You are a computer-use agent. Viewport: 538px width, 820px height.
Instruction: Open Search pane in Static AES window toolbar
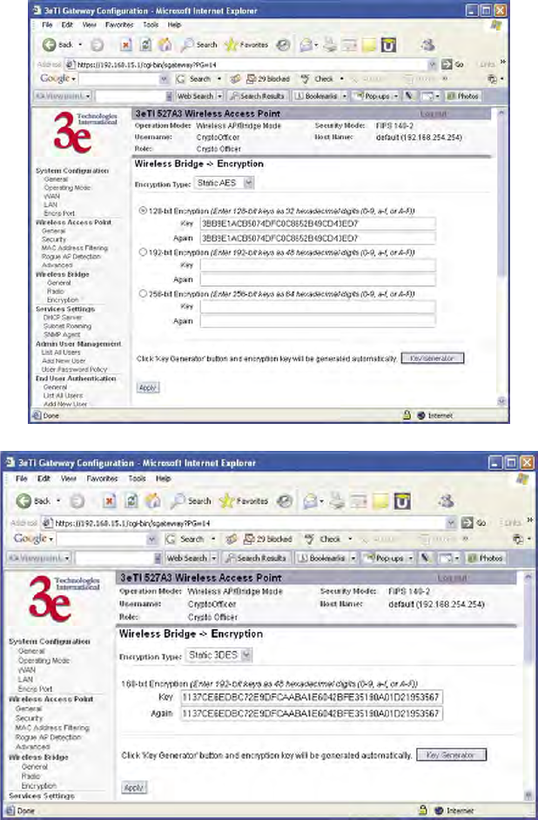coord(198,45)
